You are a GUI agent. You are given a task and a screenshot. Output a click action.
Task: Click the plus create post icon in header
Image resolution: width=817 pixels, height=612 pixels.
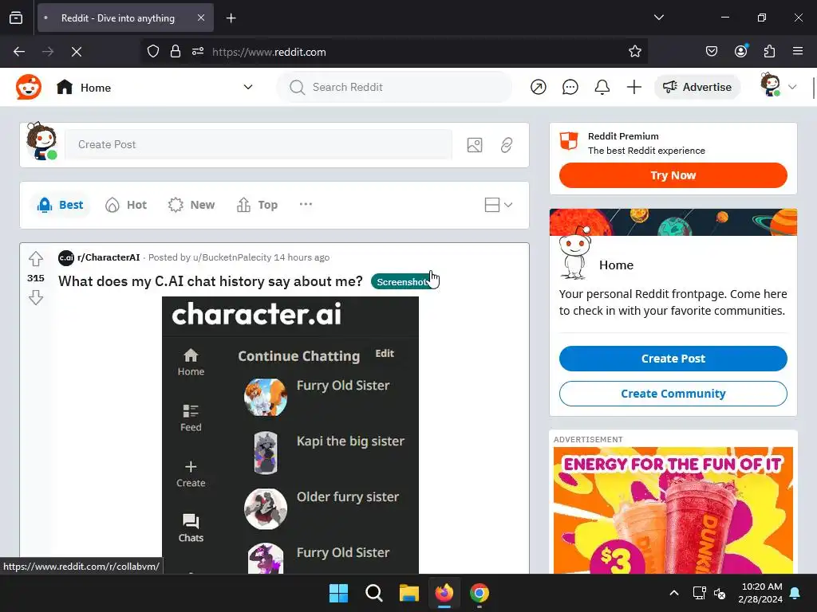[x=633, y=87]
